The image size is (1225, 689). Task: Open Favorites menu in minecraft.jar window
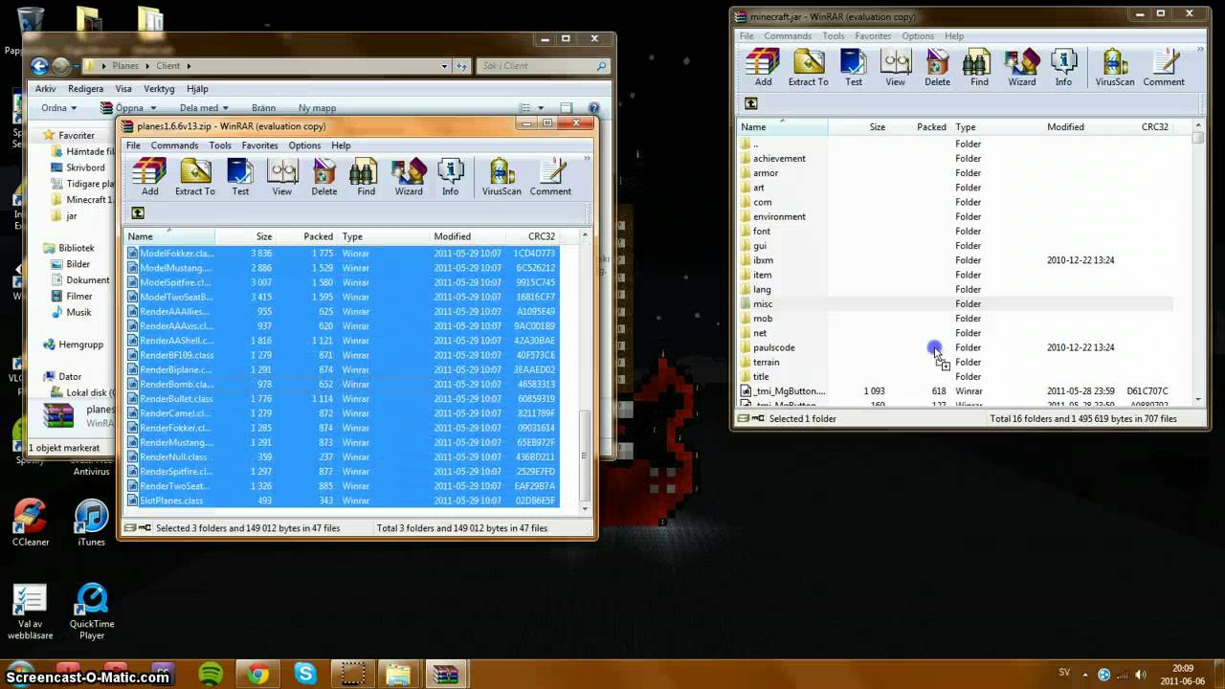click(x=873, y=36)
